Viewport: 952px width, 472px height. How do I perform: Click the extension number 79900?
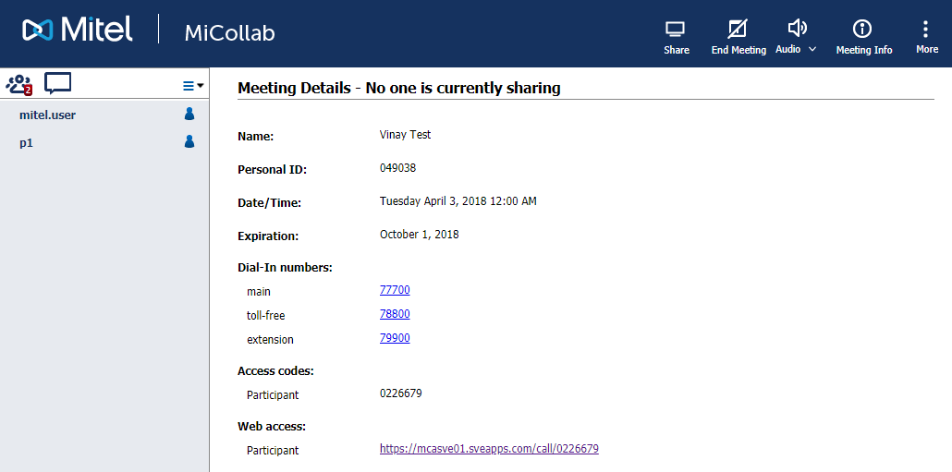395,338
